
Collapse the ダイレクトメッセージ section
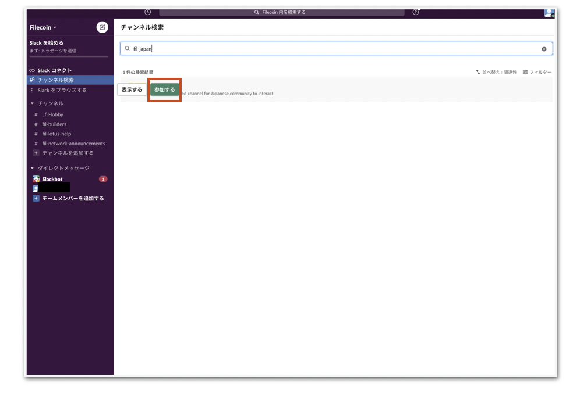click(32, 168)
